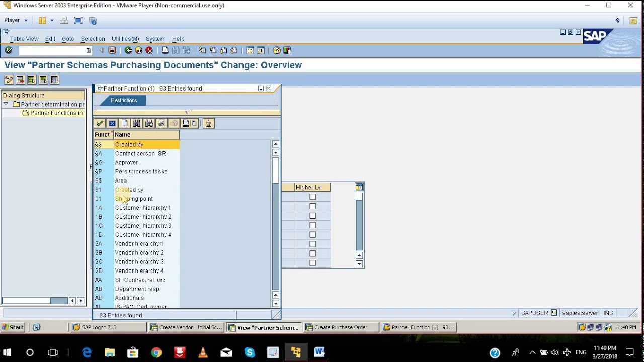Tick the second Higher Lvl checkbox
Image resolution: width=644 pixels, height=362 pixels.
(312, 206)
